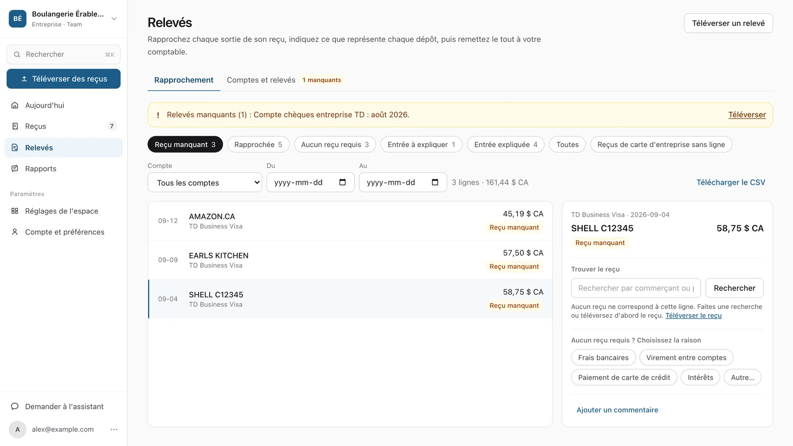Choose Frais bancaires reason
793x446 pixels.
click(603, 358)
